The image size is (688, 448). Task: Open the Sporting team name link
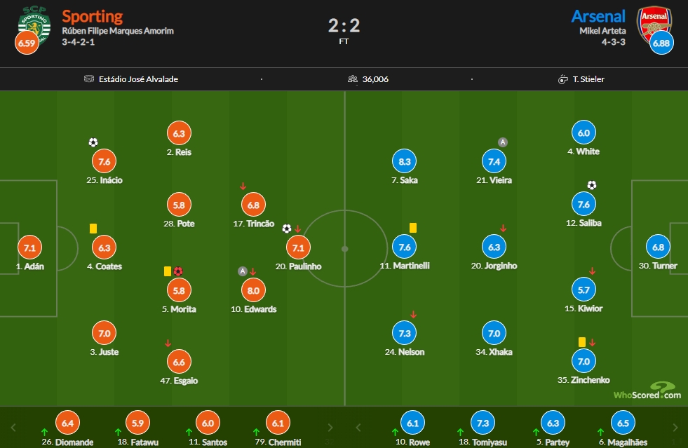click(x=92, y=16)
